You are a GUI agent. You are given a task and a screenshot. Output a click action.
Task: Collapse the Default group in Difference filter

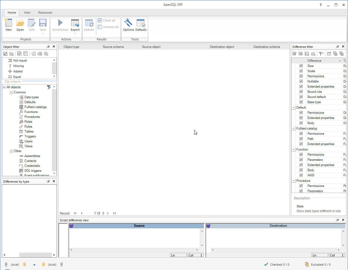294,108
